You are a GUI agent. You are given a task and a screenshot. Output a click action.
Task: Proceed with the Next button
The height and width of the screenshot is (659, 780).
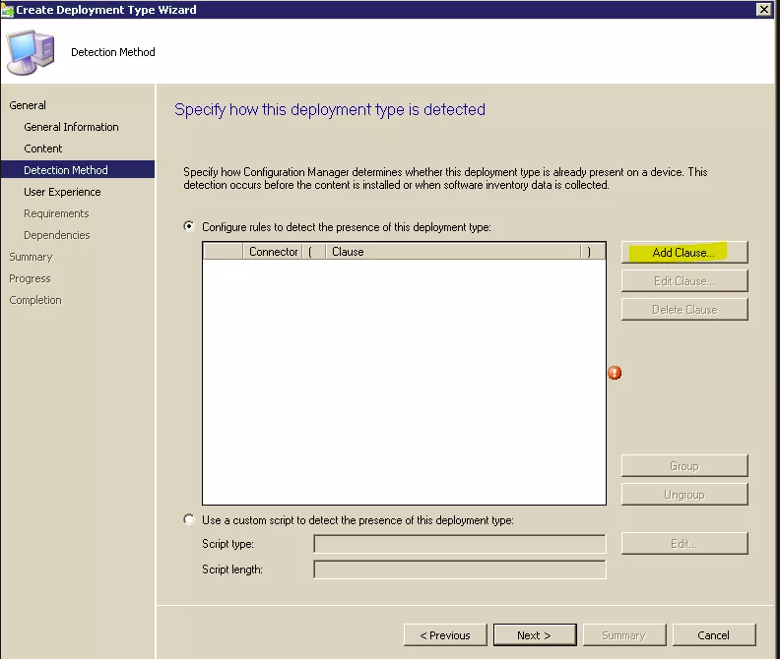(535, 635)
